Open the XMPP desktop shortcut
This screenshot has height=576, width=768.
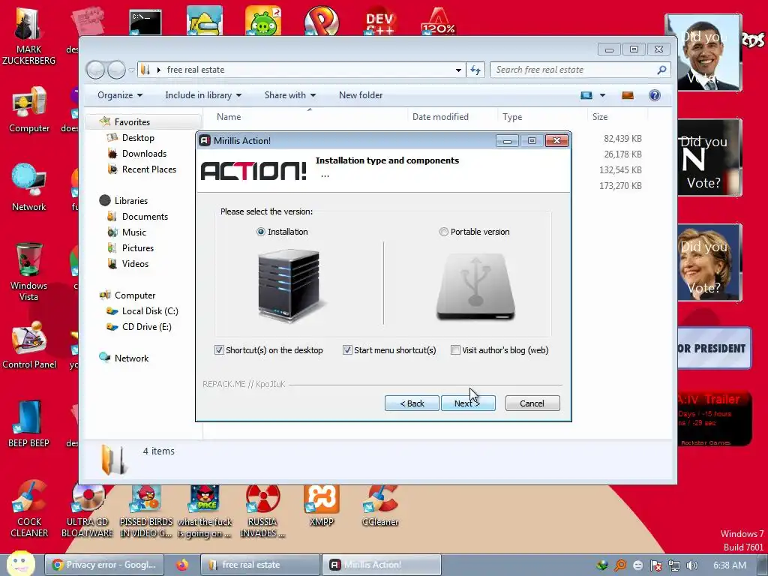click(321, 506)
